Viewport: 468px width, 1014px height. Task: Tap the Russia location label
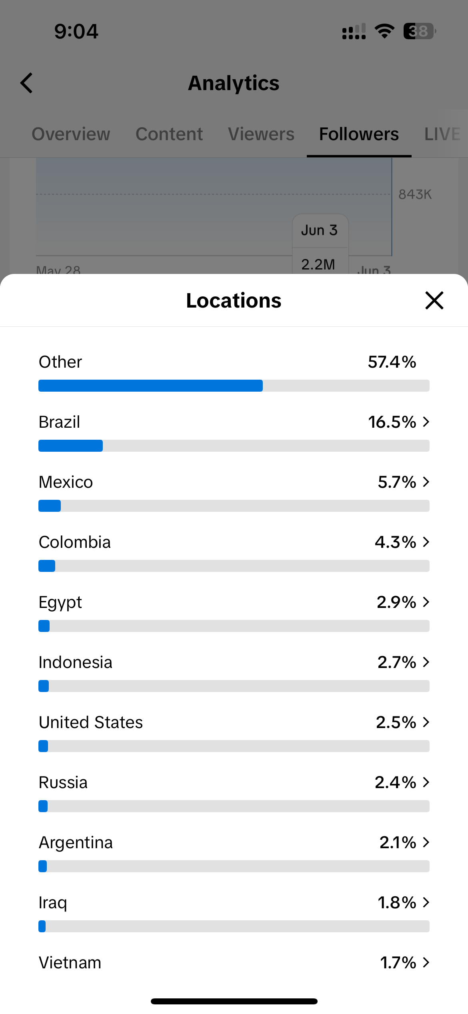point(63,783)
